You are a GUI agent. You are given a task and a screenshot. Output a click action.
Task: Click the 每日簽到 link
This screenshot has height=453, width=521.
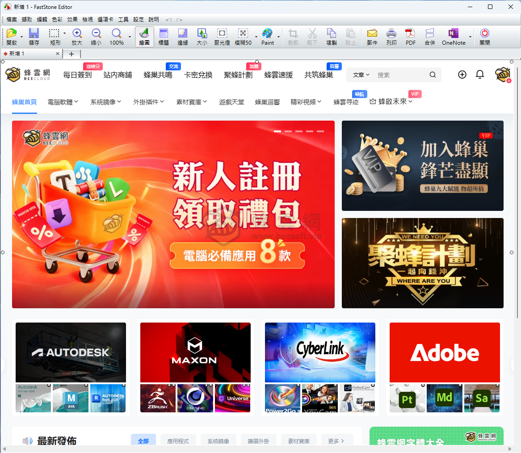point(77,75)
